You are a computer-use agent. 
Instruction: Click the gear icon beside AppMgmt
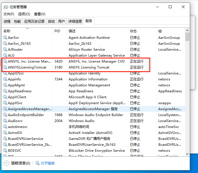click(x=5, y=85)
